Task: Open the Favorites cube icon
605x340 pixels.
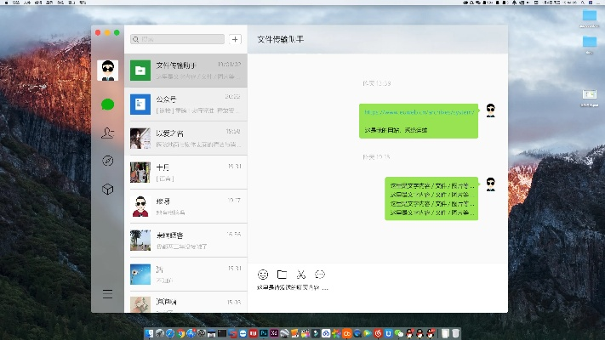Action: click(x=107, y=189)
